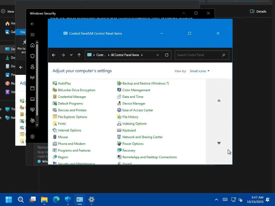Click the Indexing Options icon
275x206 pixels.
pyautogui.click(x=119, y=123)
